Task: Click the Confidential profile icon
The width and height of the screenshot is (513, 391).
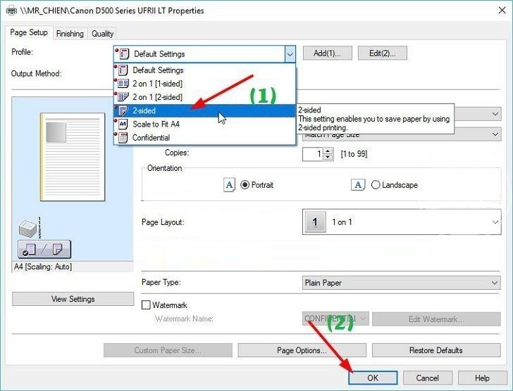Action: 123,138
